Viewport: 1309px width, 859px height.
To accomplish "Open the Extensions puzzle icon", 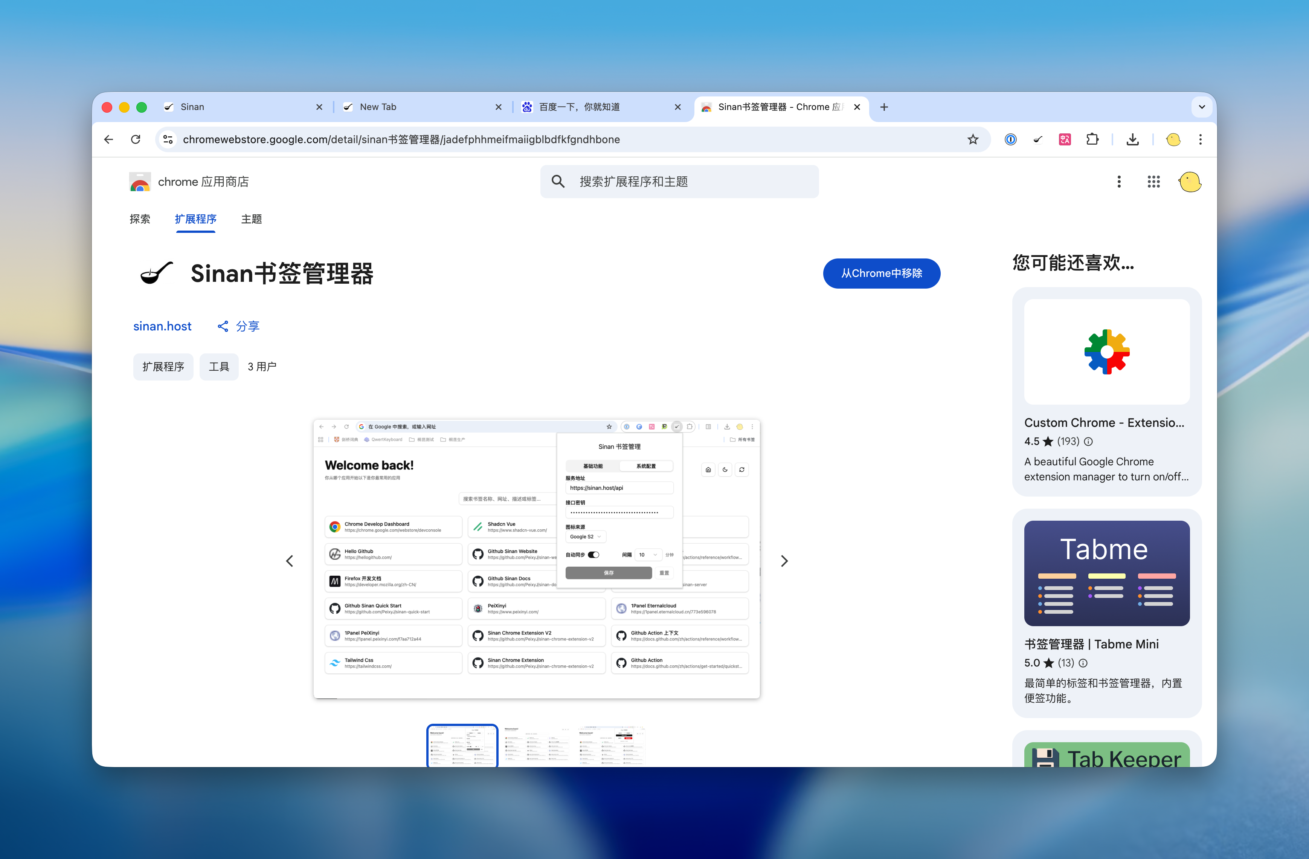I will point(1092,139).
